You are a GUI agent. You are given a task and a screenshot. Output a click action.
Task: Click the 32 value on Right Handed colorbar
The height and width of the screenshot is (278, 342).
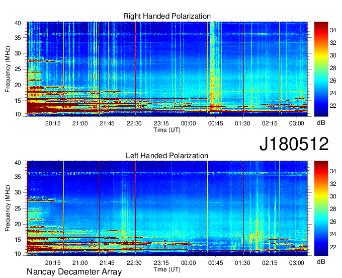click(x=333, y=43)
